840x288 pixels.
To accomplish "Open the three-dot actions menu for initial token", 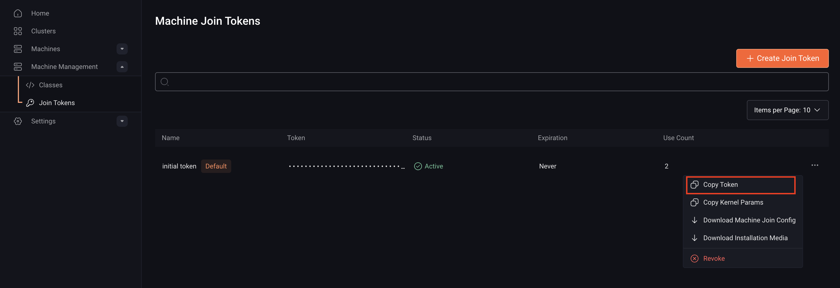I will (x=815, y=165).
